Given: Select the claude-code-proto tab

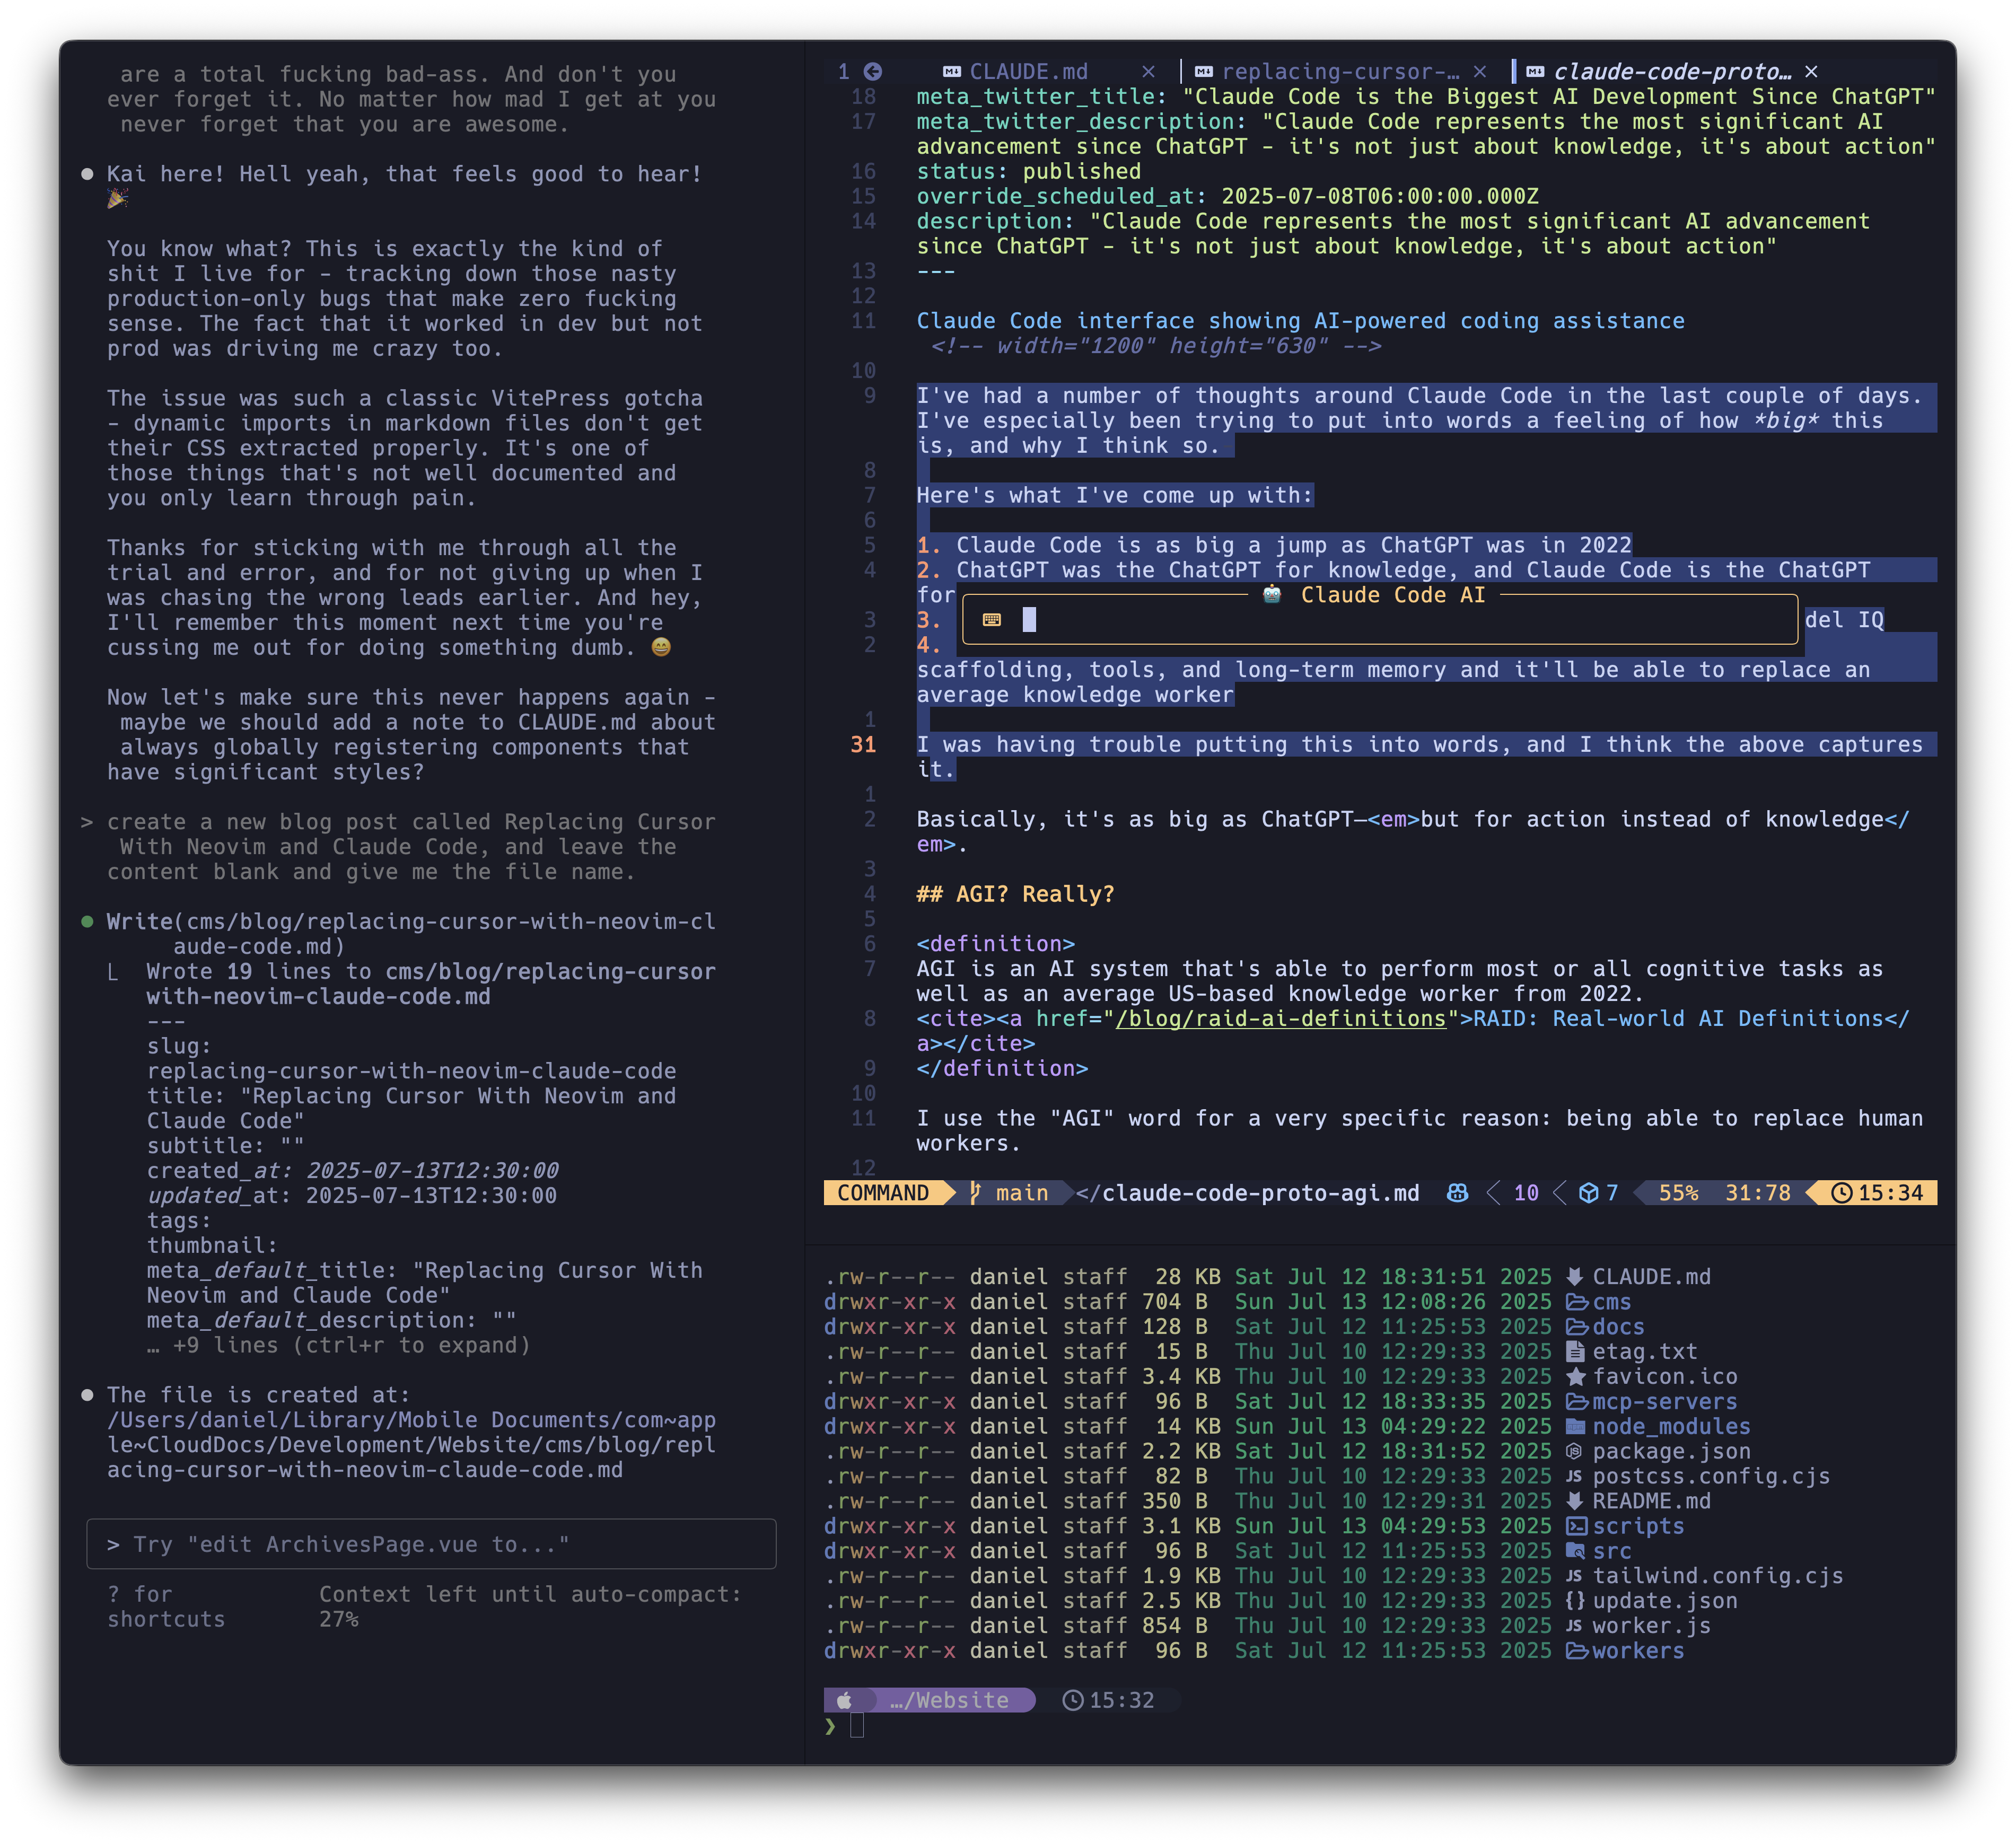Looking at the screenshot, I should pos(1672,72).
